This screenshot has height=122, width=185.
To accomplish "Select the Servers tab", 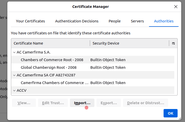I will (137, 21).
